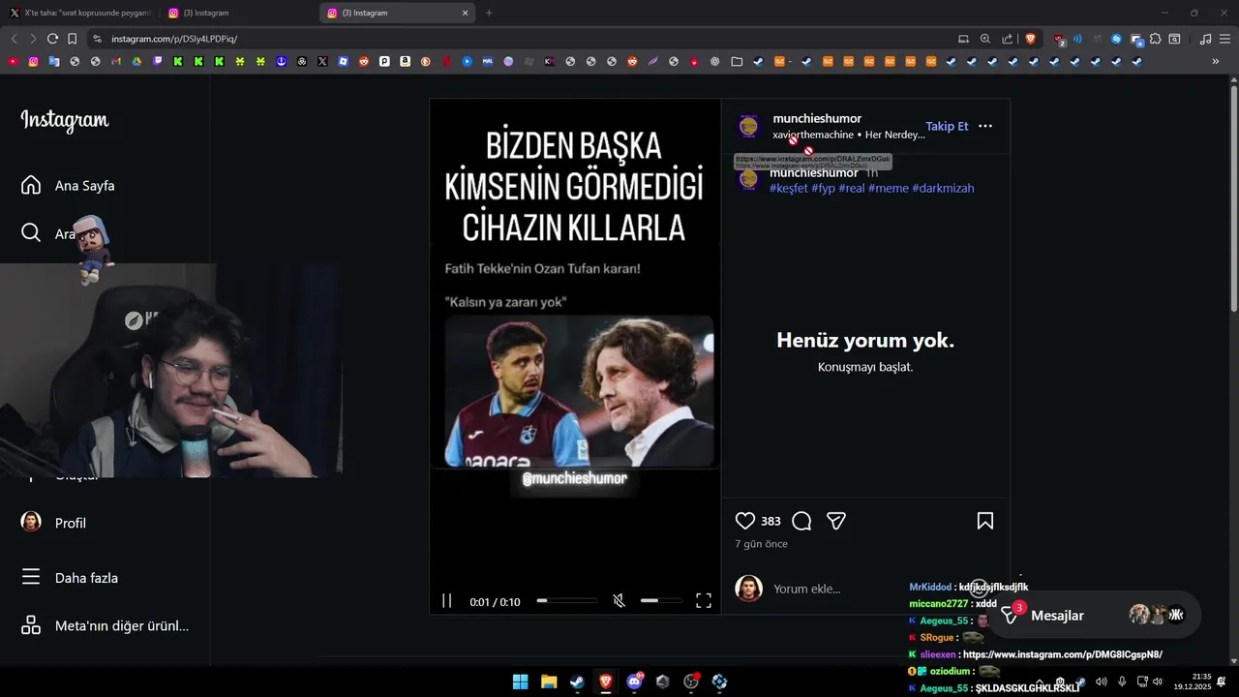Click the Instagram logo wordmark
This screenshot has height=697, width=1239.
point(65,120)
